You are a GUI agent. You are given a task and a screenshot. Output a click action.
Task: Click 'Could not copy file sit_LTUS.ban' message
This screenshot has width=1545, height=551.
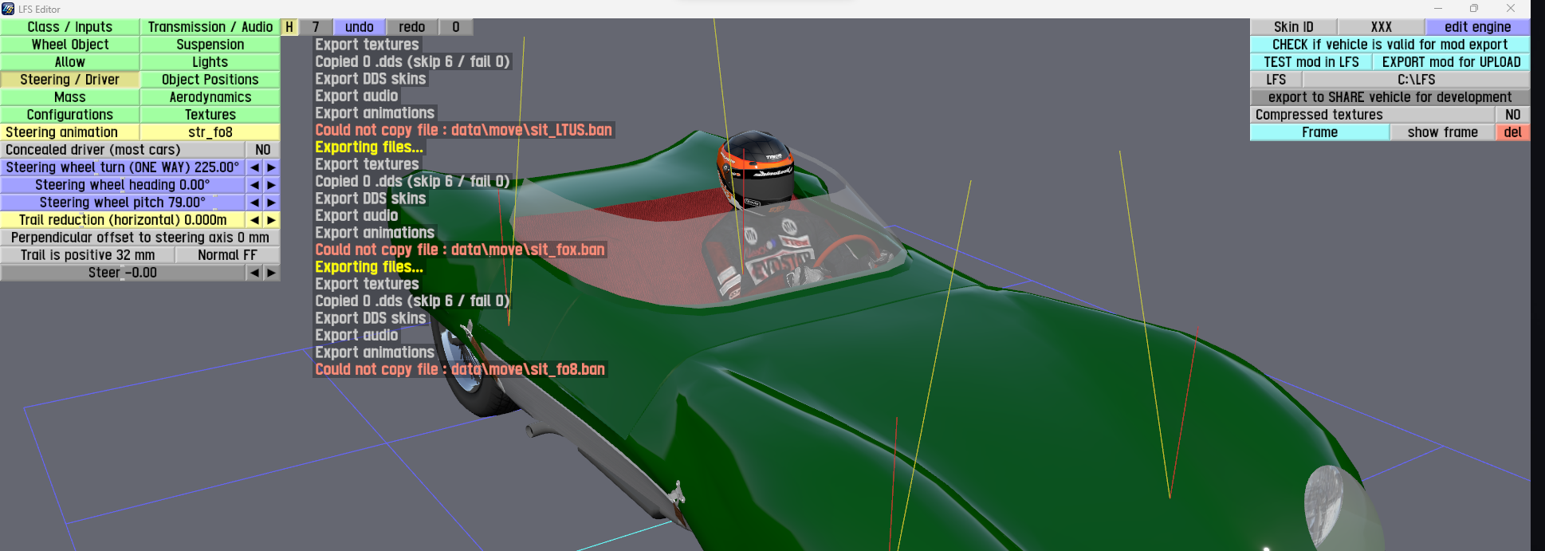pos(463,130)
